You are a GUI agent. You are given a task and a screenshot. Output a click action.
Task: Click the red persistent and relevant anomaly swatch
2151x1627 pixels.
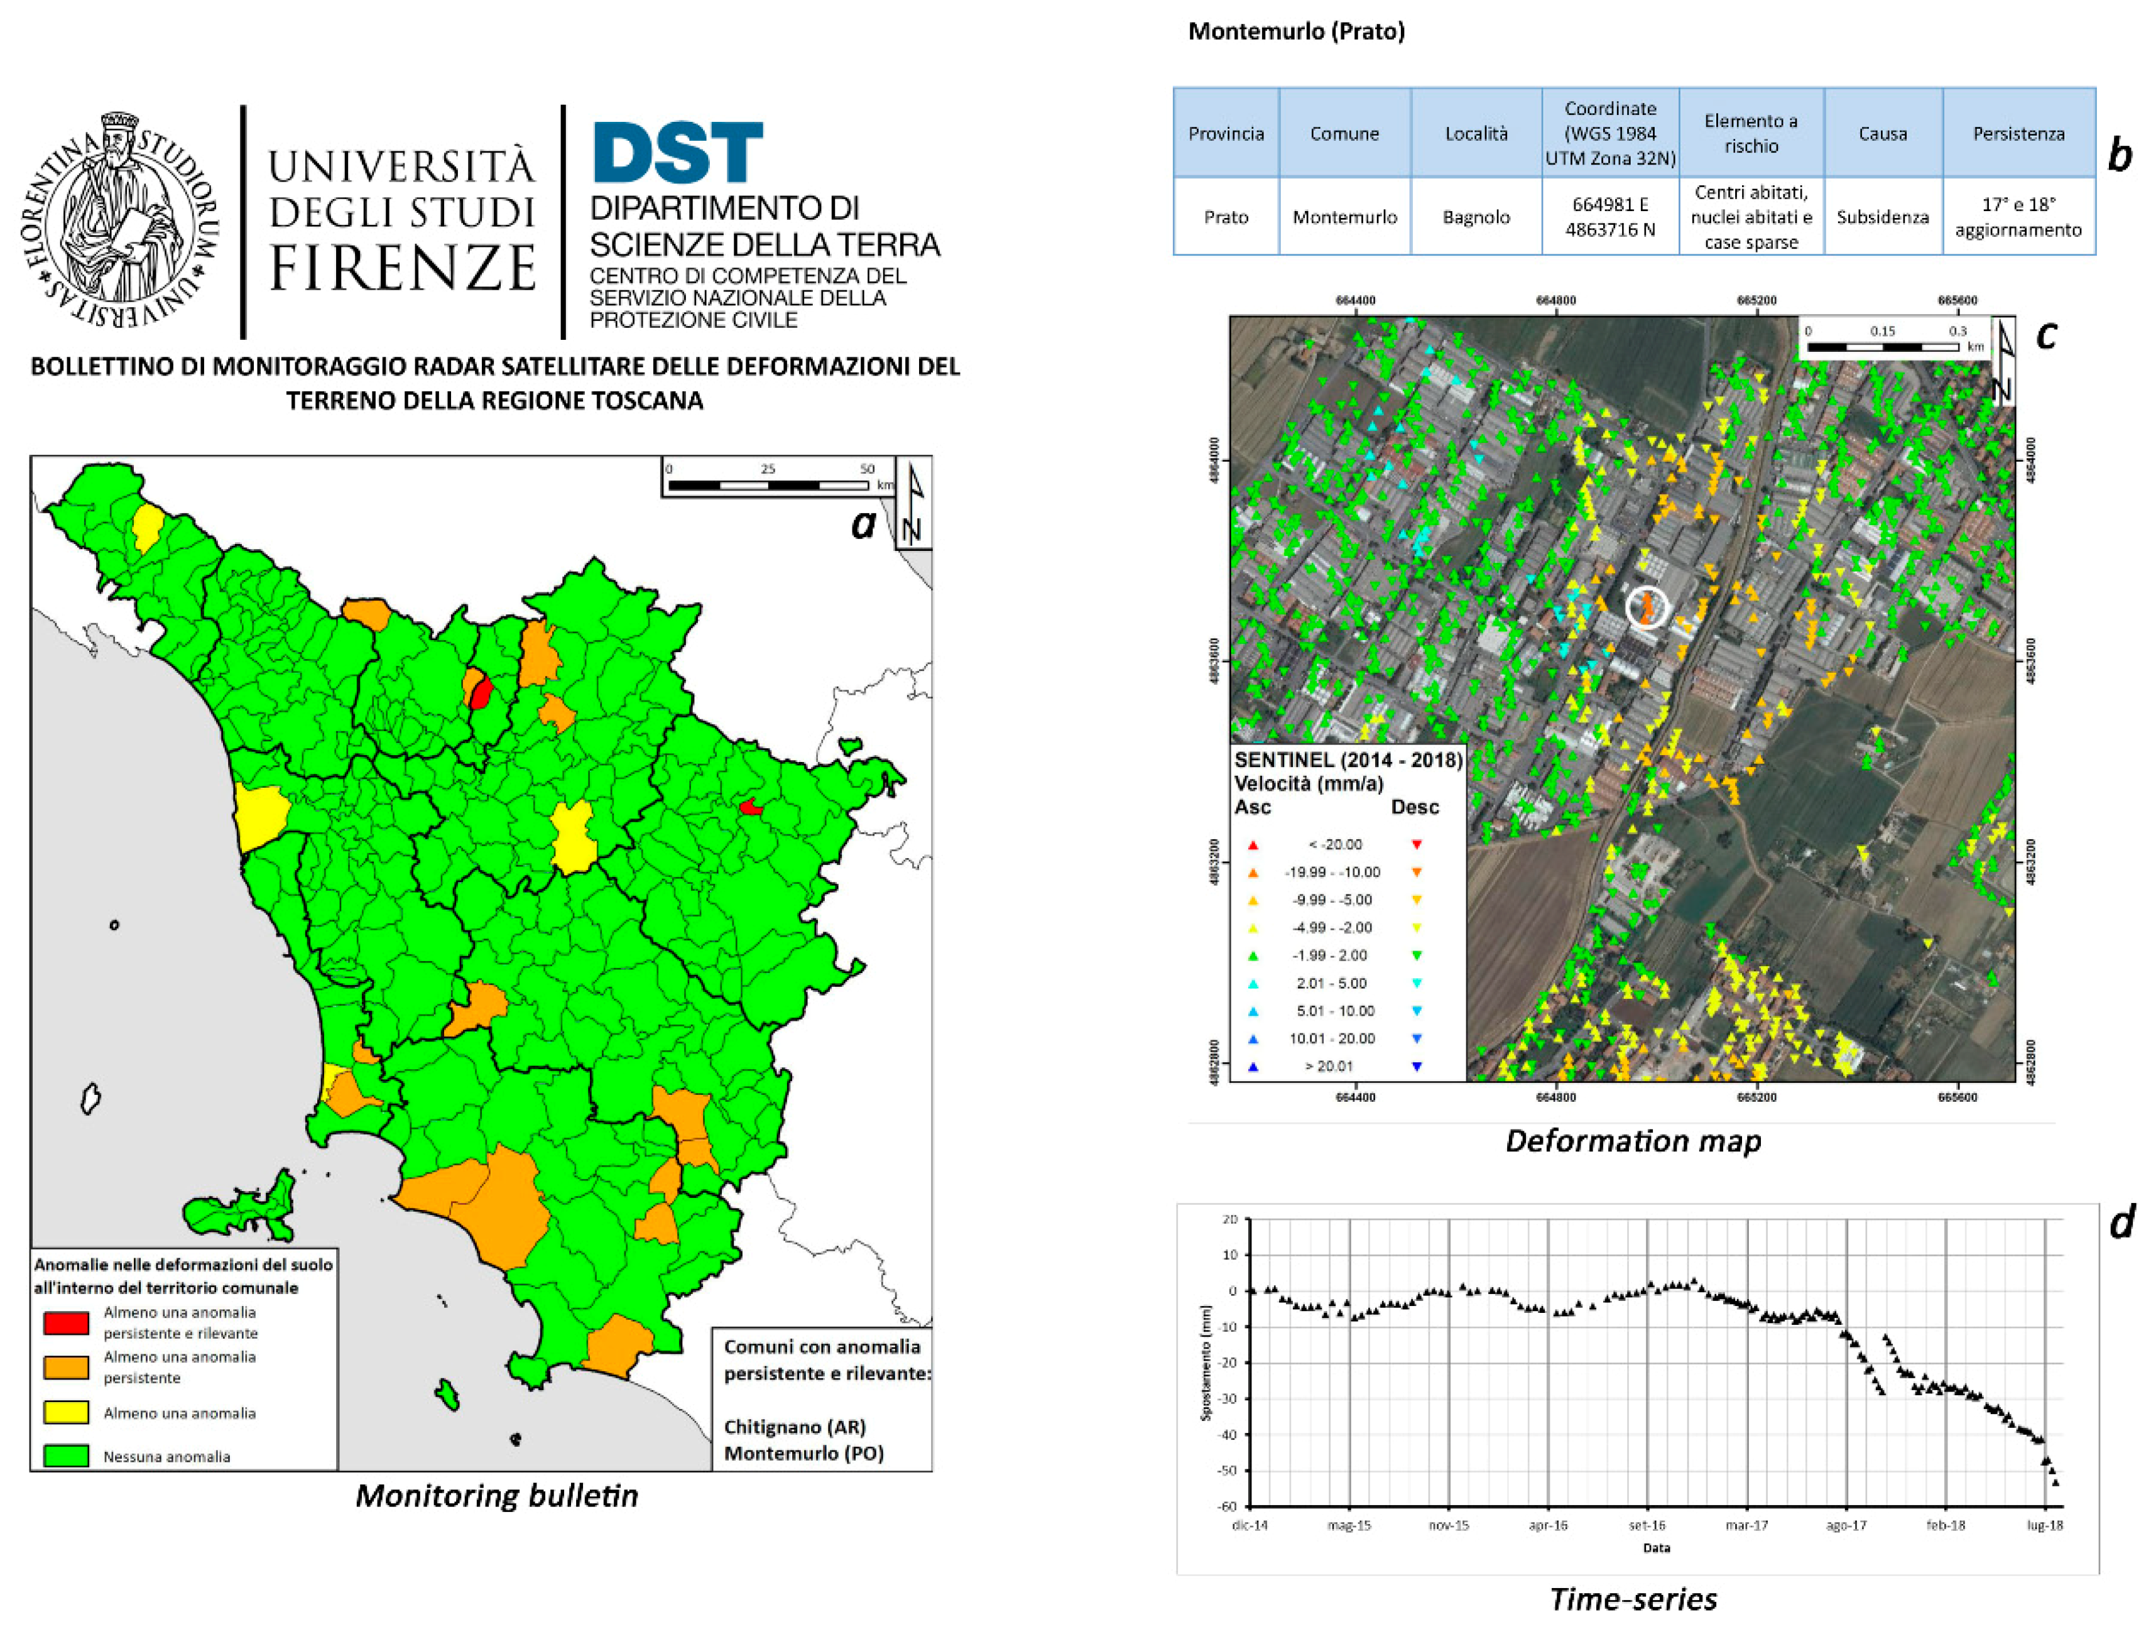(x=66, y=1322)
